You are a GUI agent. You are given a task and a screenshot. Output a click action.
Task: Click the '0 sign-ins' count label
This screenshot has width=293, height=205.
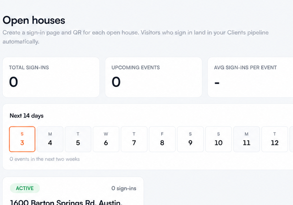click(x=124, y=188)
